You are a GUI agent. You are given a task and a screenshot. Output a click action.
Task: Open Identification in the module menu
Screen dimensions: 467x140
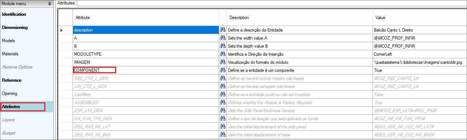pyautogui.click(x=14, y=14)
